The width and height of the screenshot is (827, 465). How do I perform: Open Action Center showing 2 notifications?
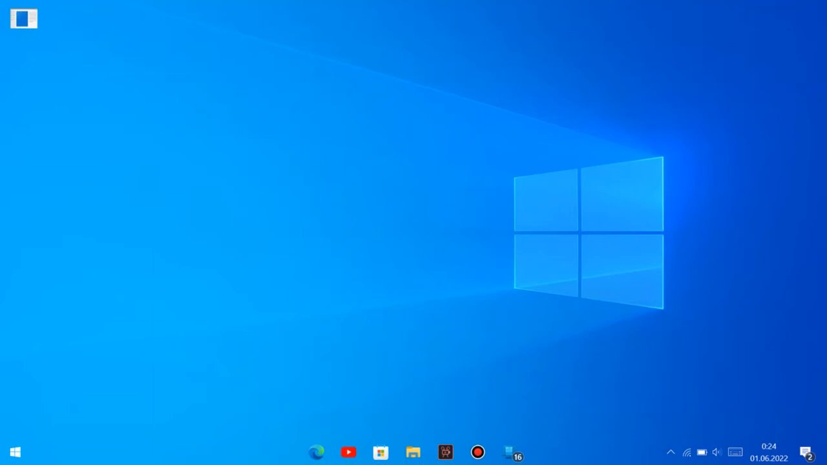coord(806,452)
